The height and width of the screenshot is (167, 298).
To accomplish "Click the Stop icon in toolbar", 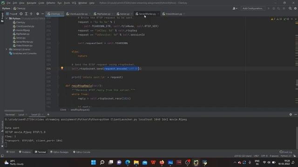I will tap(284, 8).
